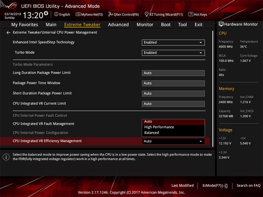Click the Short Duration Package Power Limit field
Screen dimensions: 263x197
pos(173,93)
